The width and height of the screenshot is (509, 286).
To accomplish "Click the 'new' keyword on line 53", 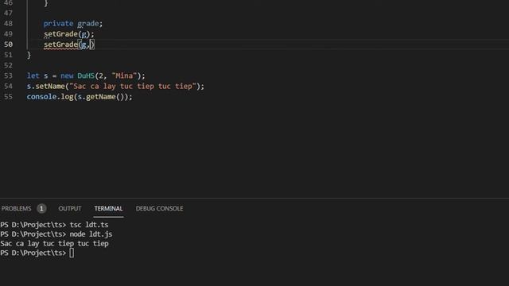I will tap(67, 76).
